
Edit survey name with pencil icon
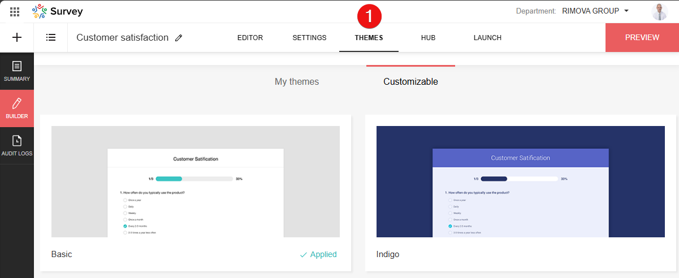pyautogui.click(x=179, y=38)
